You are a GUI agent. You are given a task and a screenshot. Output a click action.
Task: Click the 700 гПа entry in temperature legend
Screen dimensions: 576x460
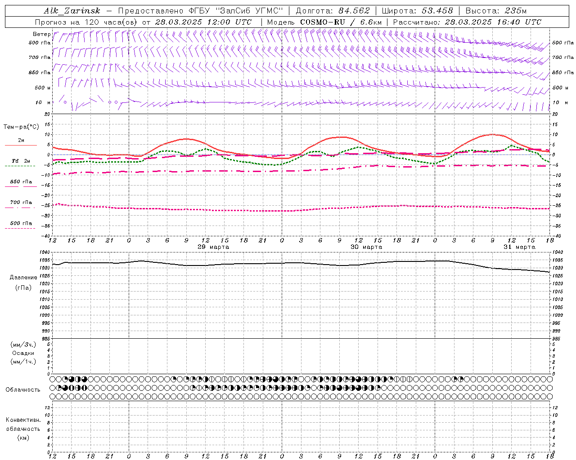[x=21, y=203]
